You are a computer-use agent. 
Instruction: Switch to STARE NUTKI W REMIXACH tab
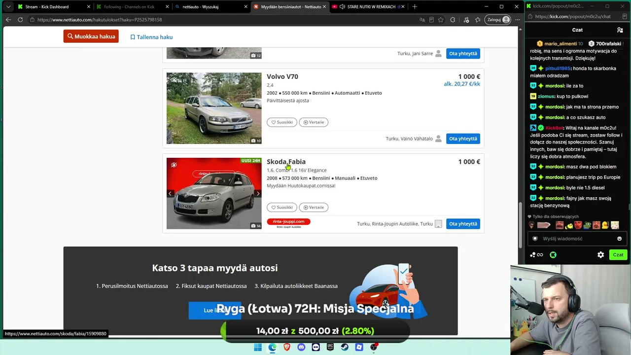tap(368, 7)
